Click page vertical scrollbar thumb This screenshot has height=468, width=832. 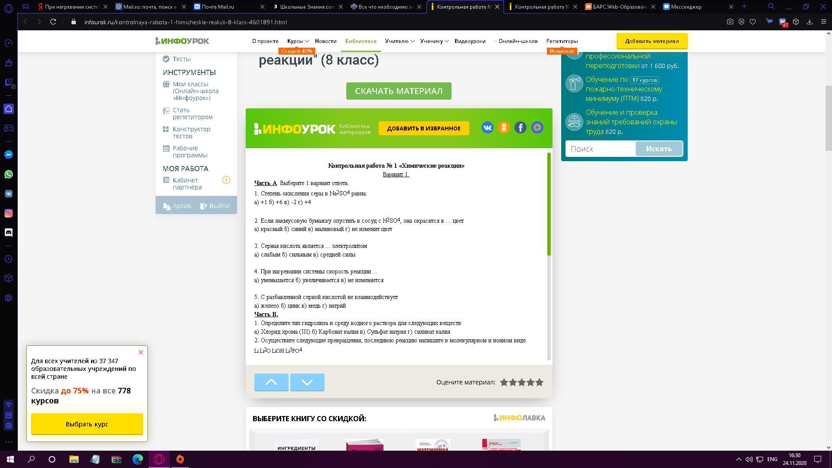829,118
